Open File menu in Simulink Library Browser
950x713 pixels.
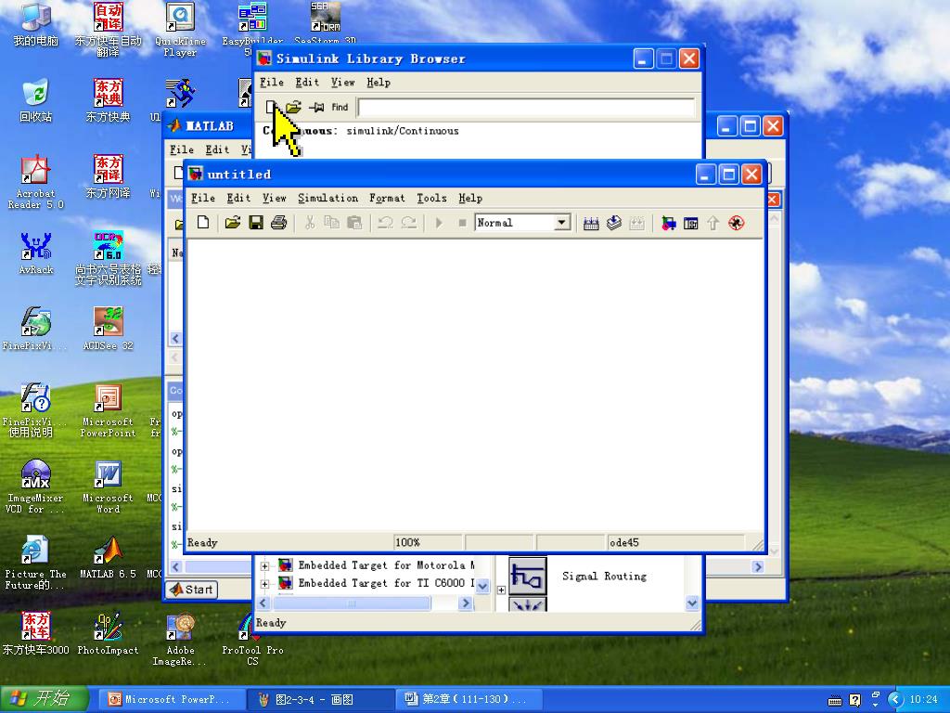tap(272, 82)
